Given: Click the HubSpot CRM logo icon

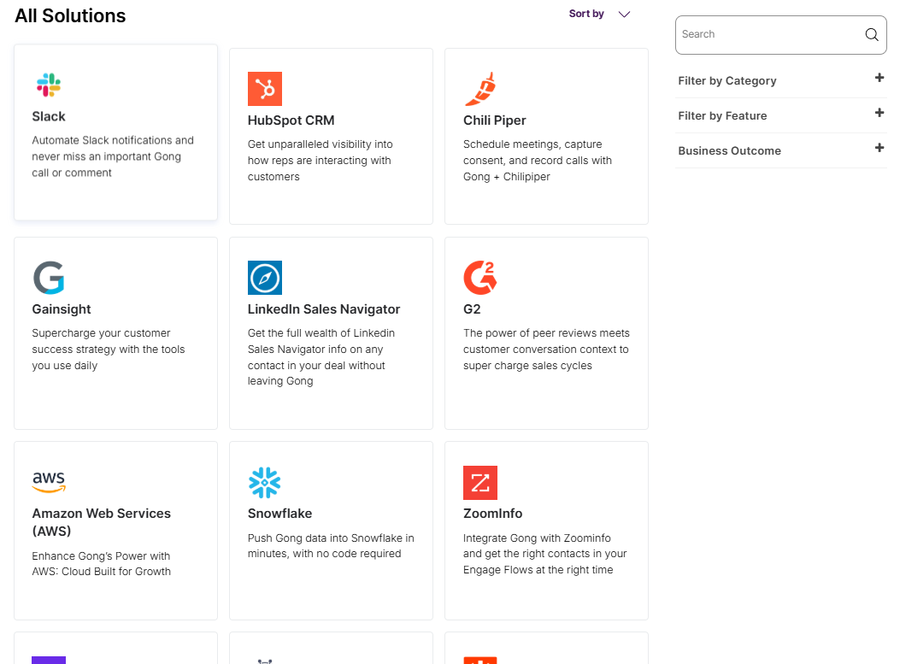Looking at the screenshot, I should click(265, 89).
